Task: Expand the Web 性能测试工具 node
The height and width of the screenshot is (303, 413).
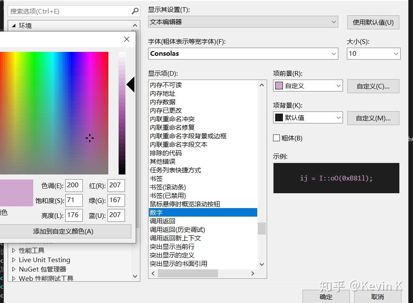Action: coord(14,278)
